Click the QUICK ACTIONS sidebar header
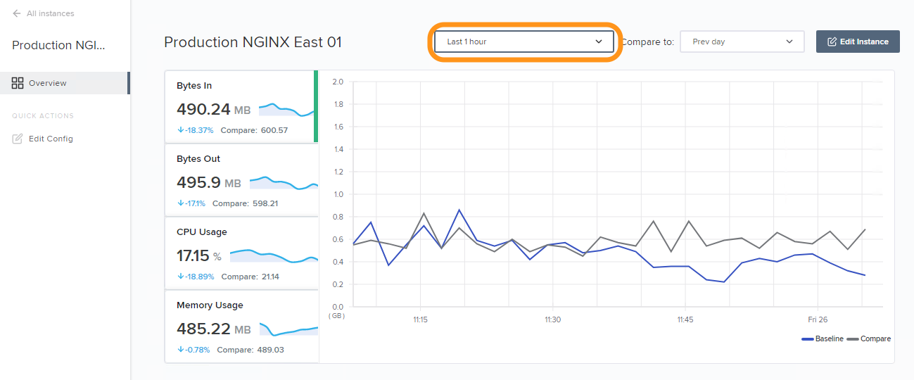The image size is (914, 380). (43, 116)
